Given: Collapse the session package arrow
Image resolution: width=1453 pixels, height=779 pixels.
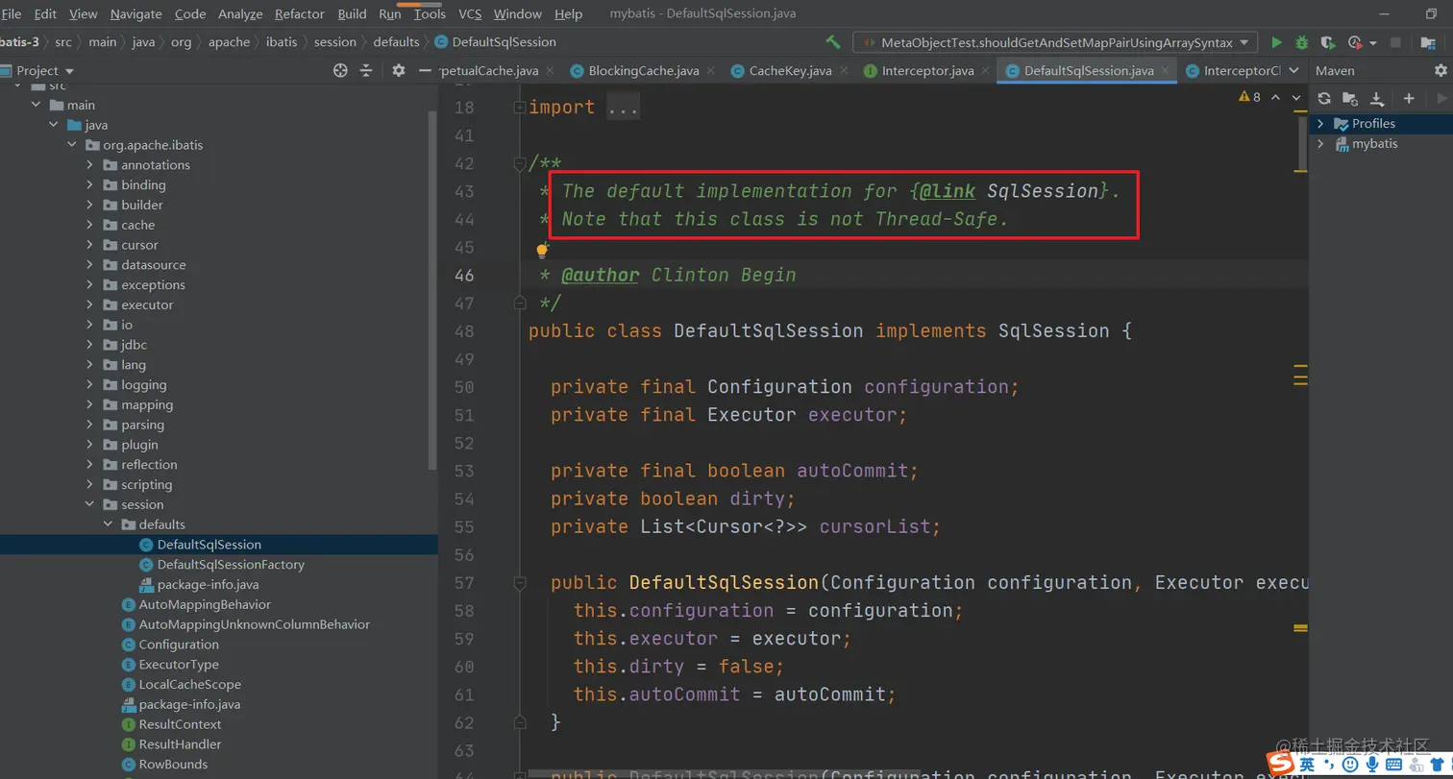Looking at the screenshot, I should pos(89,505).
